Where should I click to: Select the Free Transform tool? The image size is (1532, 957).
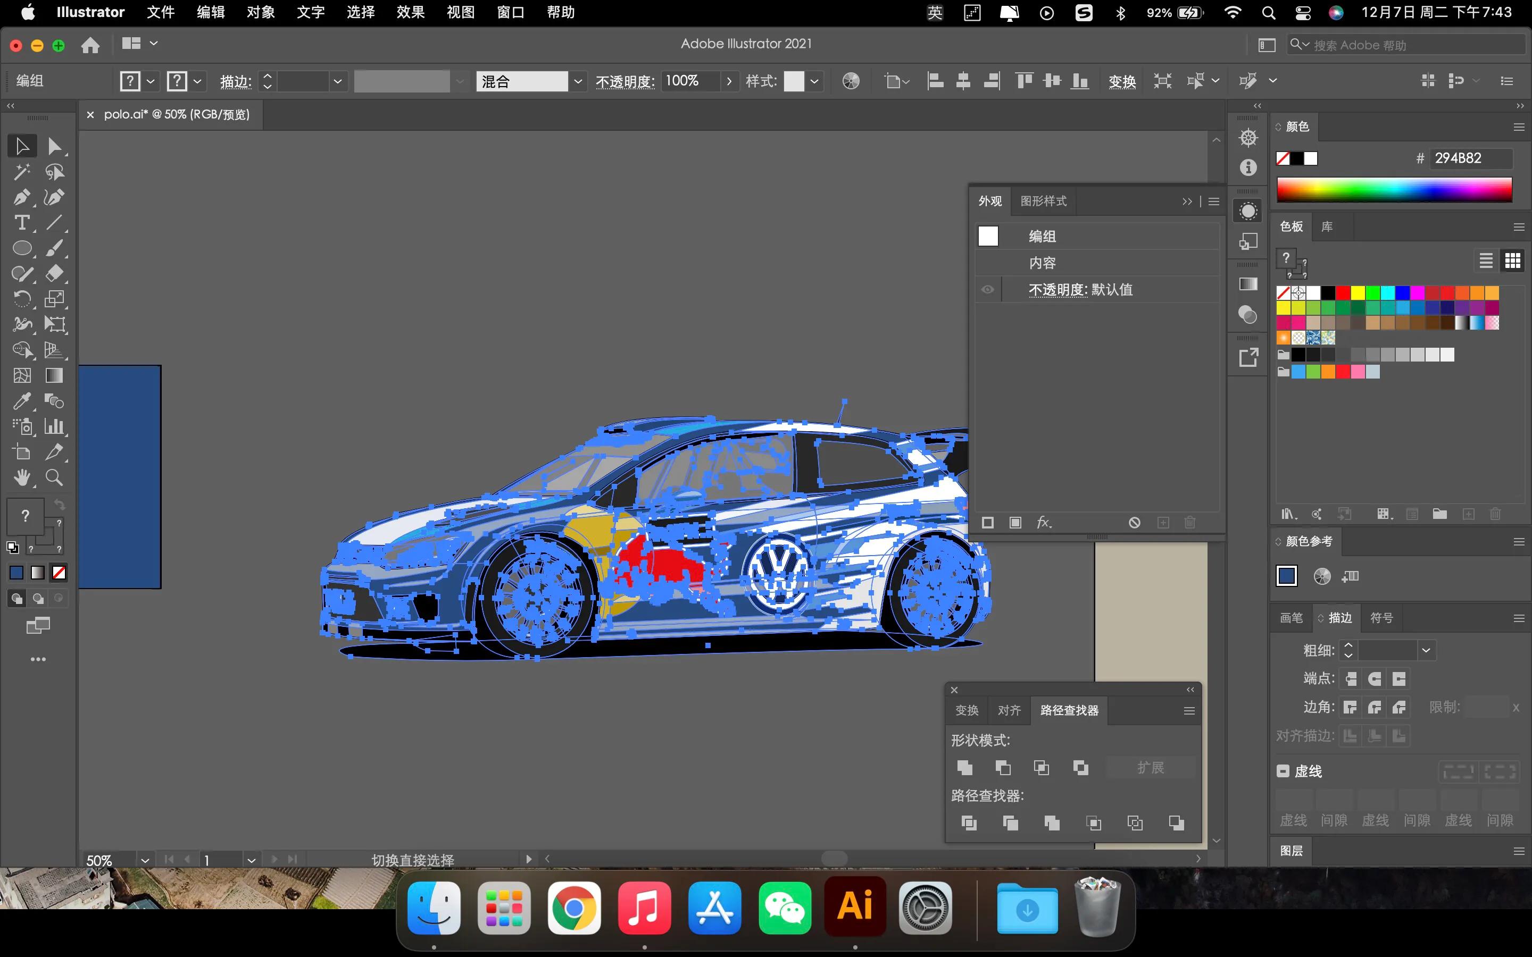tap(54, 324)
